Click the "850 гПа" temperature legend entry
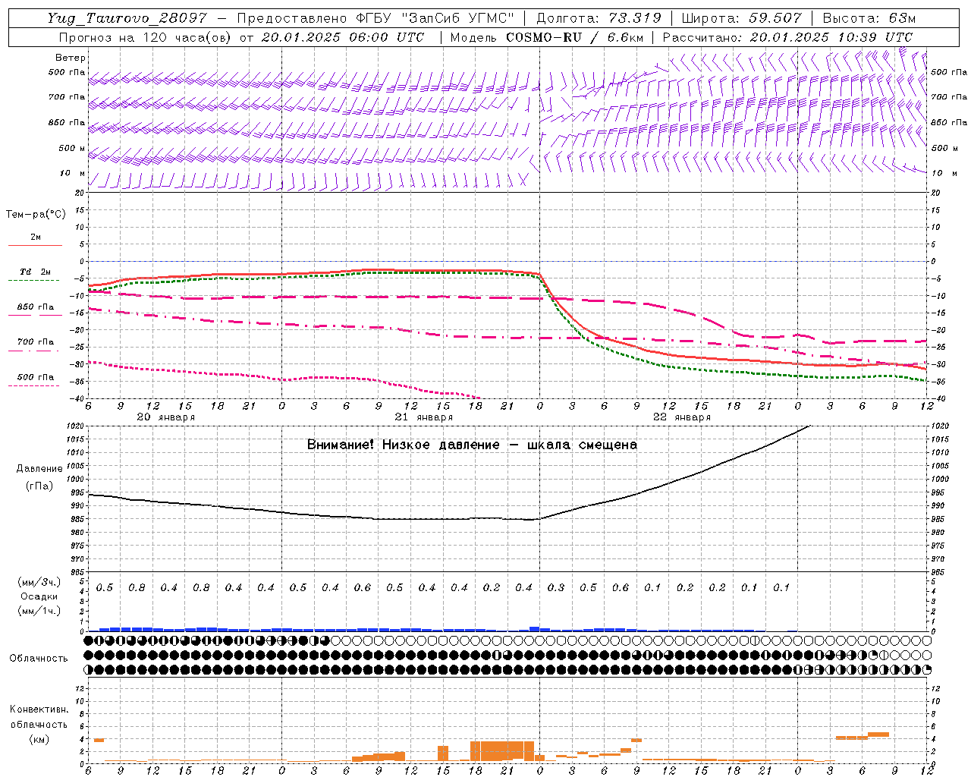 tap(36, 307)
